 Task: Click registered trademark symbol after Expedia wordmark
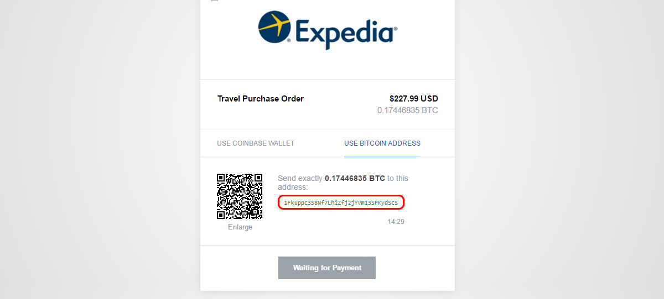(396, 29)
